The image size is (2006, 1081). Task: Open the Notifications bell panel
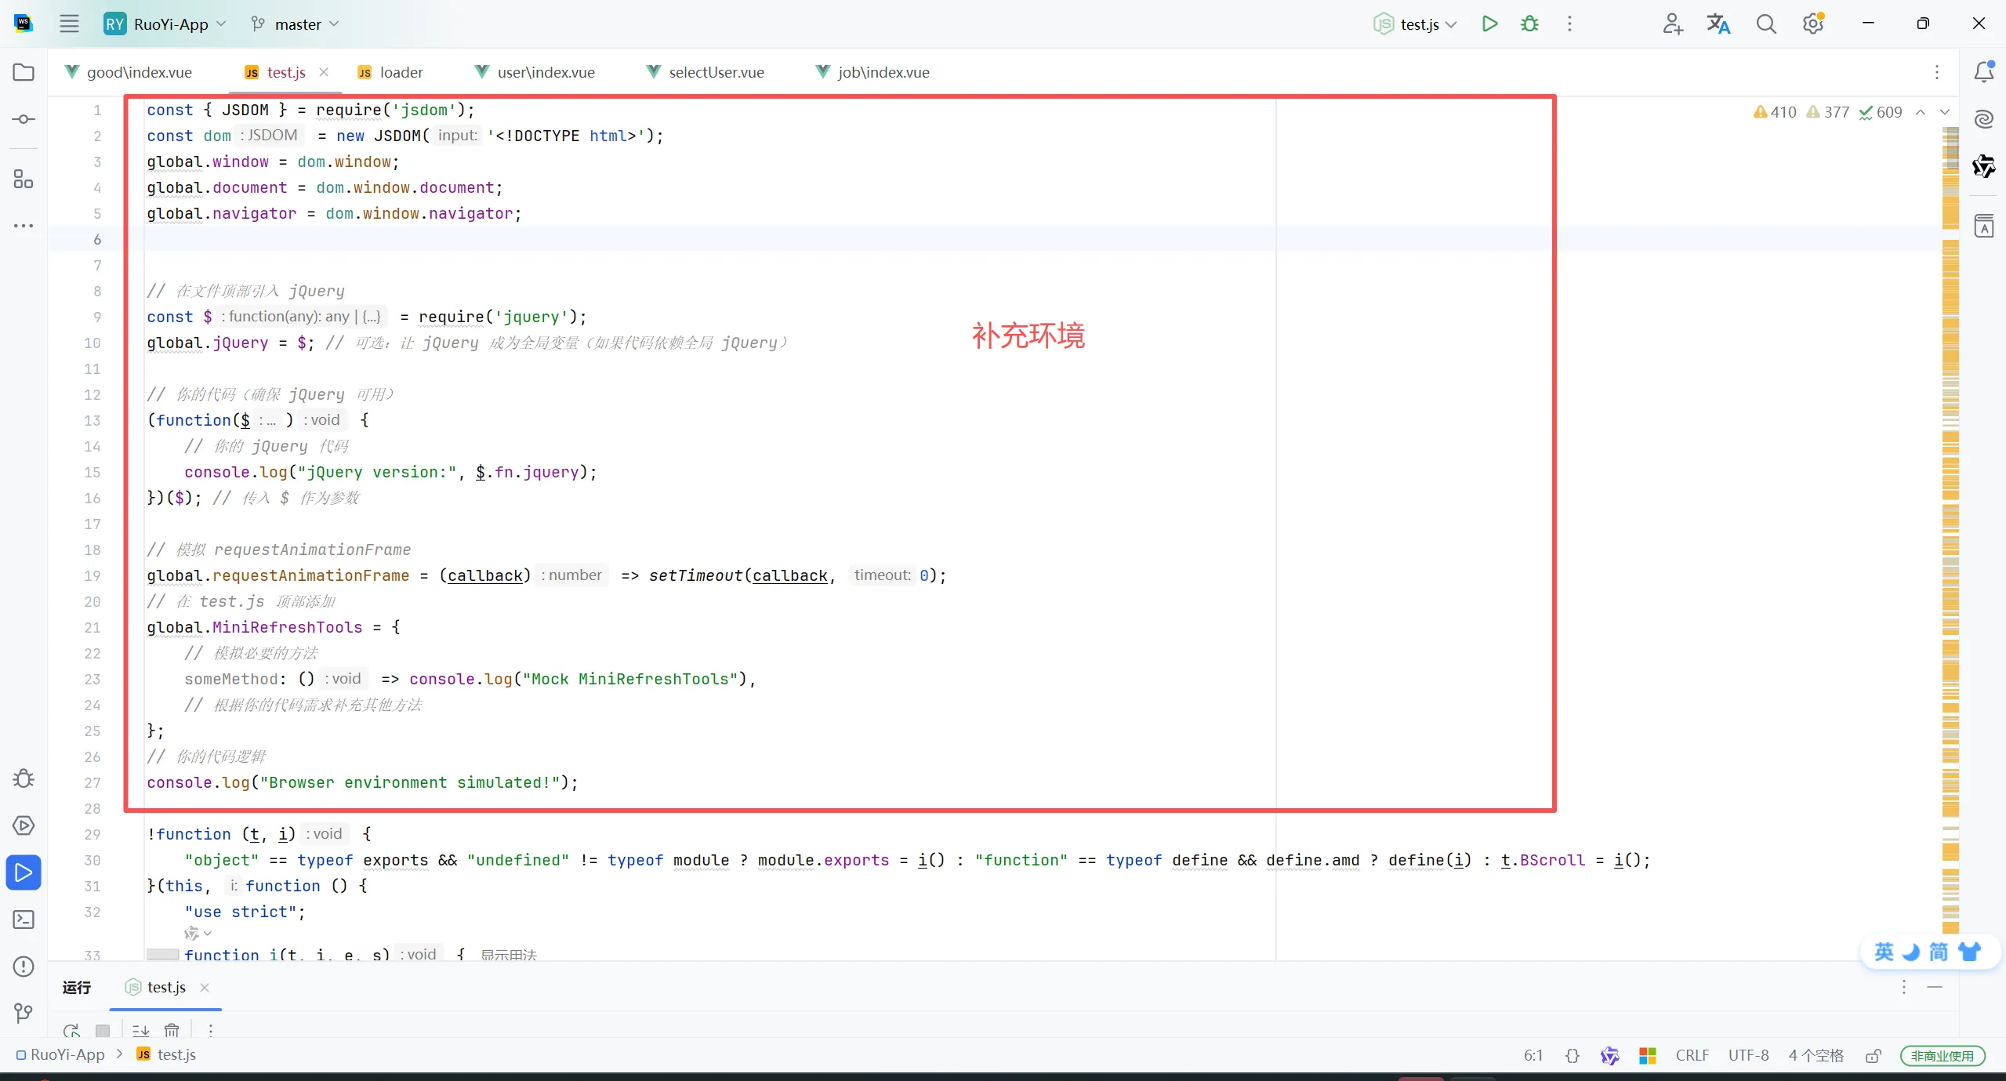point(1984,72)
